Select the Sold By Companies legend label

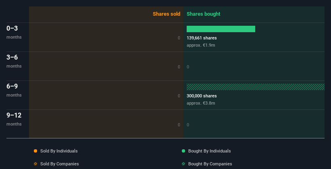60,164
